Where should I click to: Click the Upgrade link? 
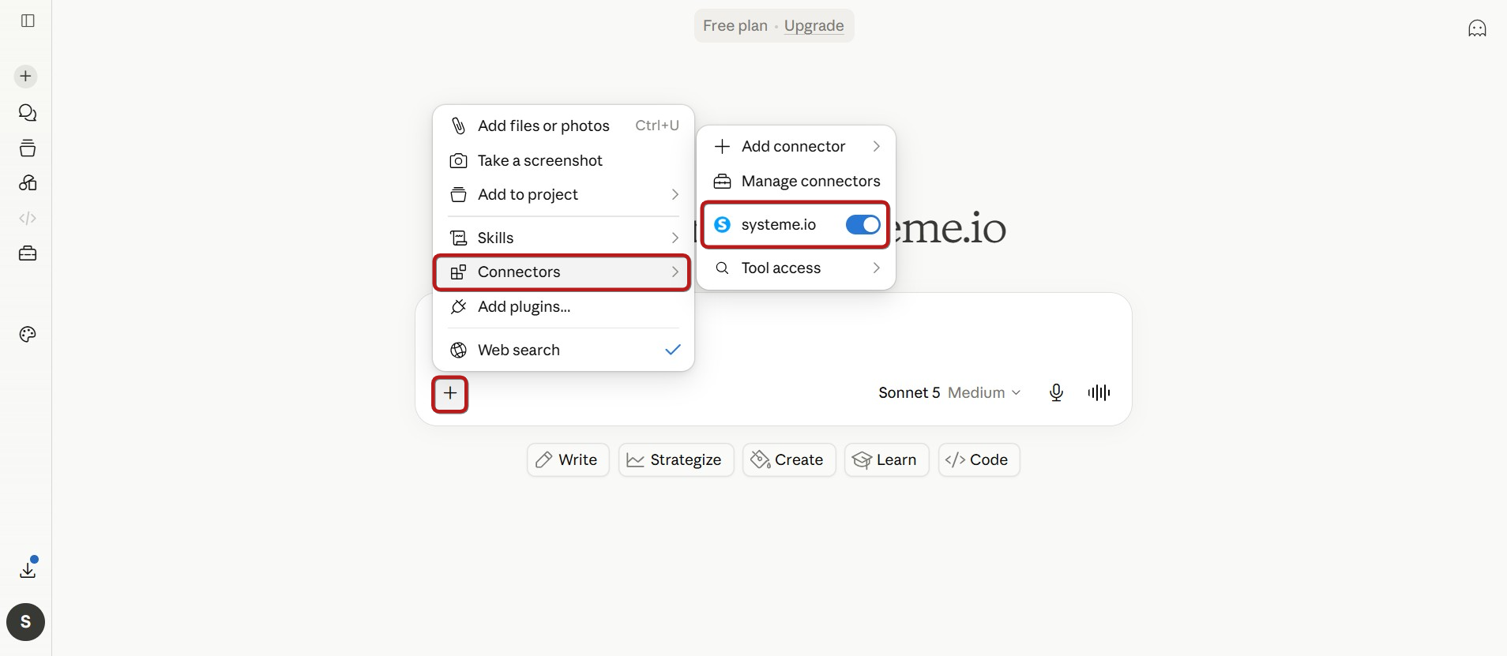(814, 26)
